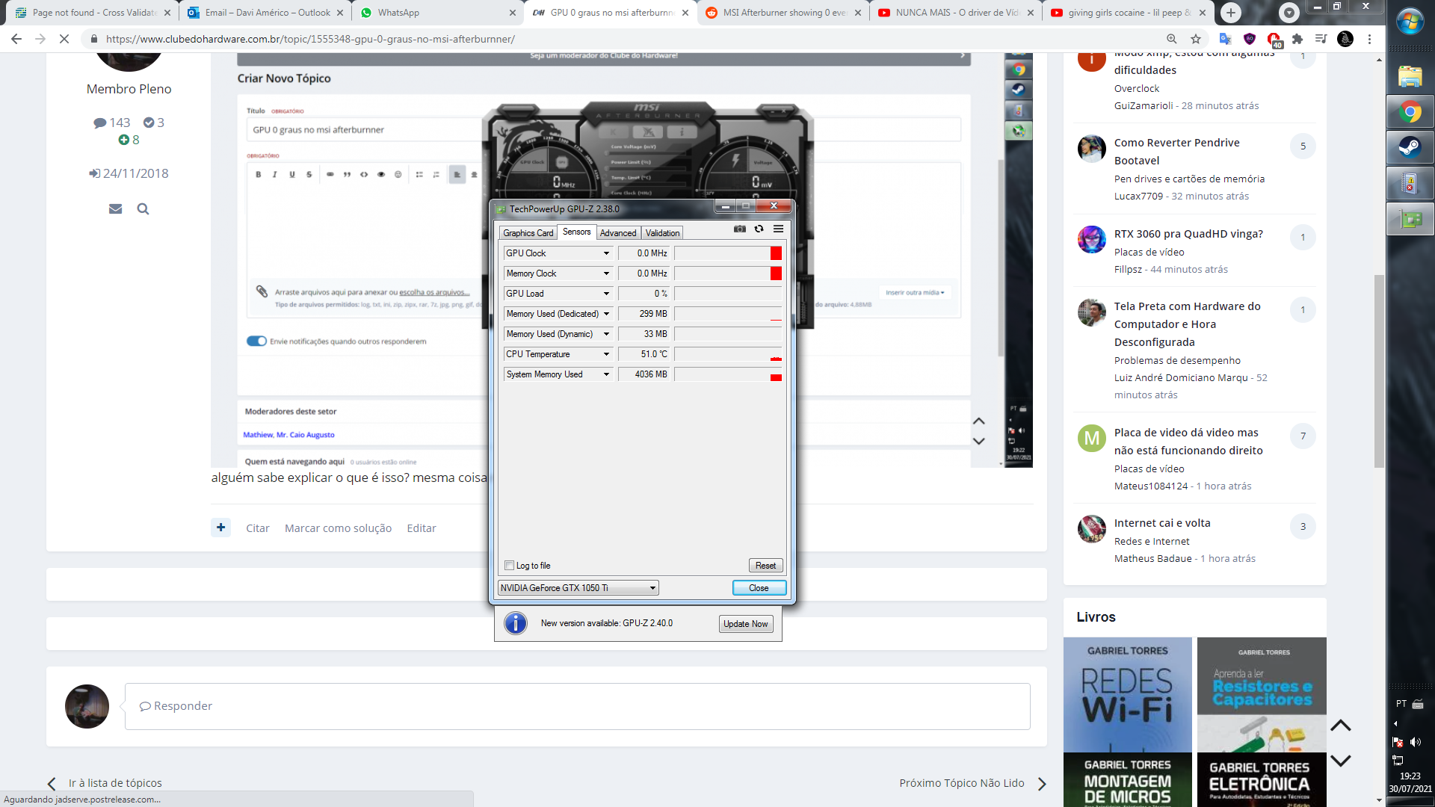Click the zoom magnifier icon in the address bar
1435x807 pixels.
[1171, 39]
